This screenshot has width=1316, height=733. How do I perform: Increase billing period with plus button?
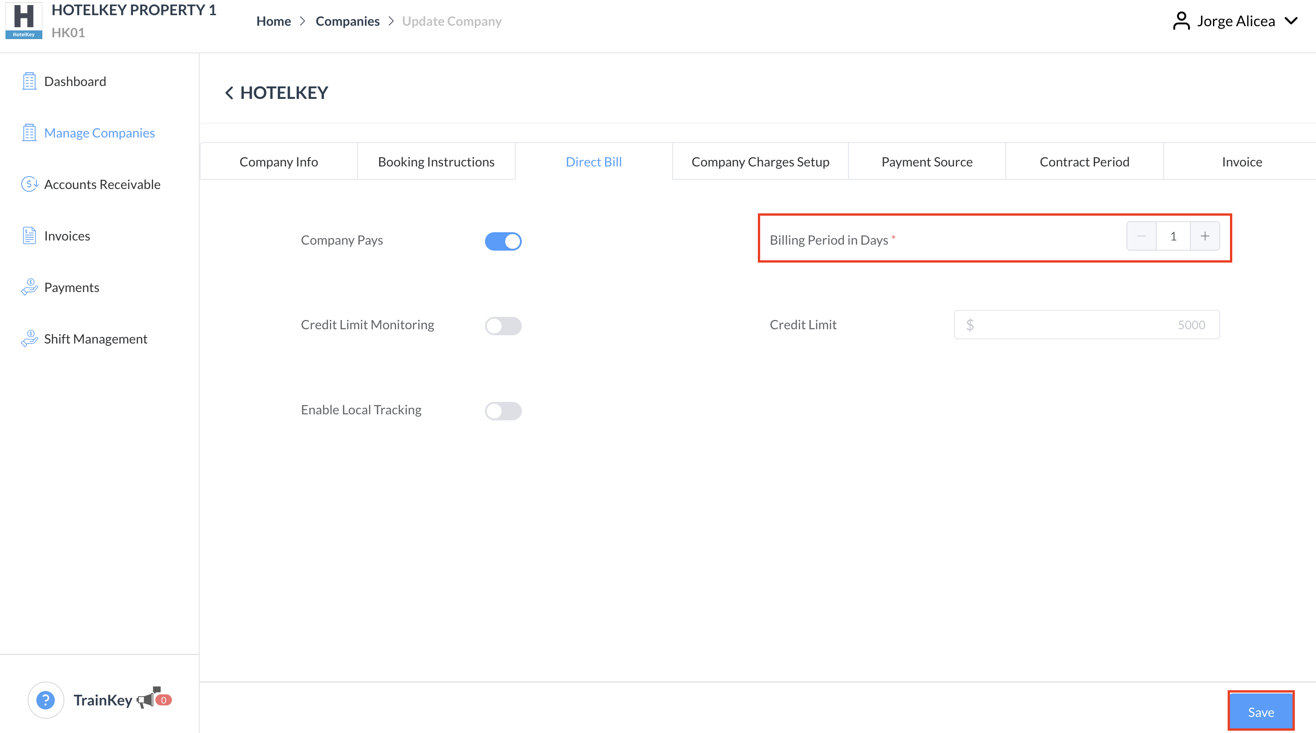click(x=1205, y=236)
